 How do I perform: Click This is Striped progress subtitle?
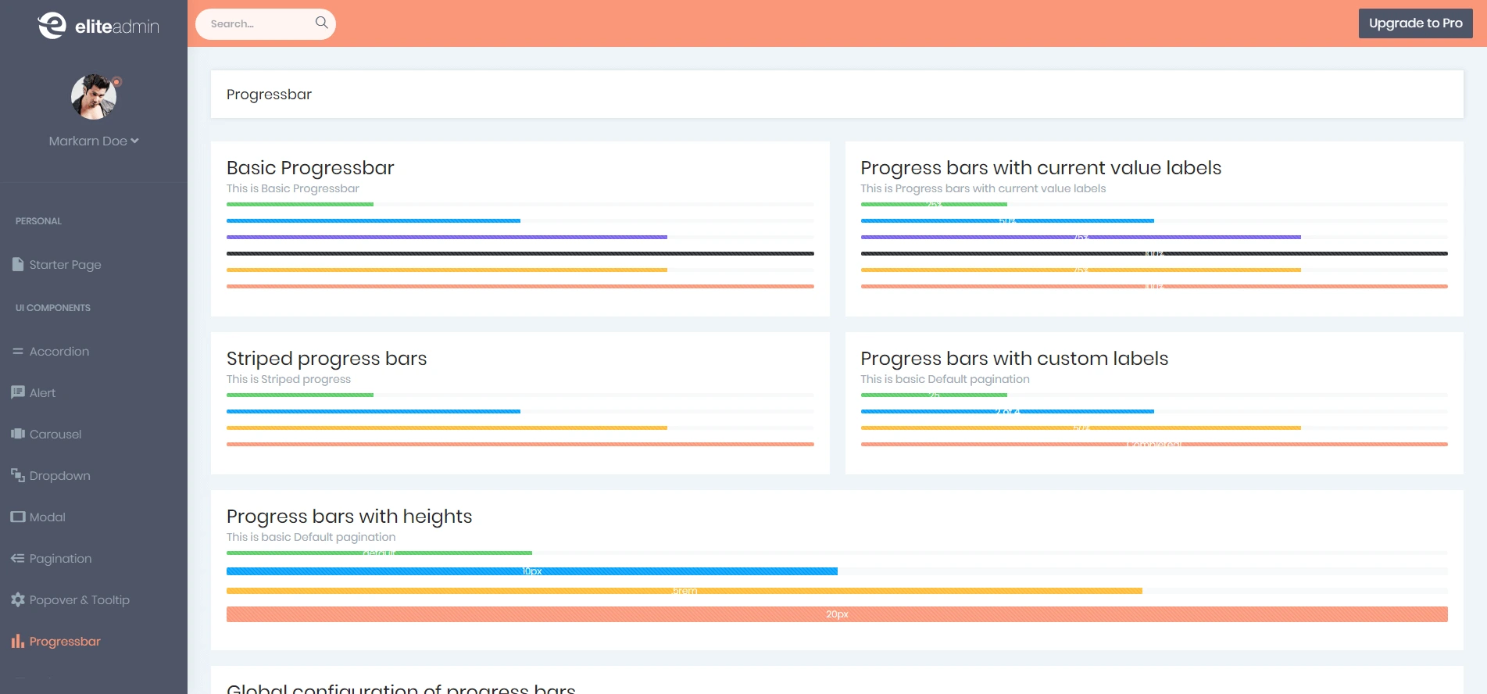point(288,379)
